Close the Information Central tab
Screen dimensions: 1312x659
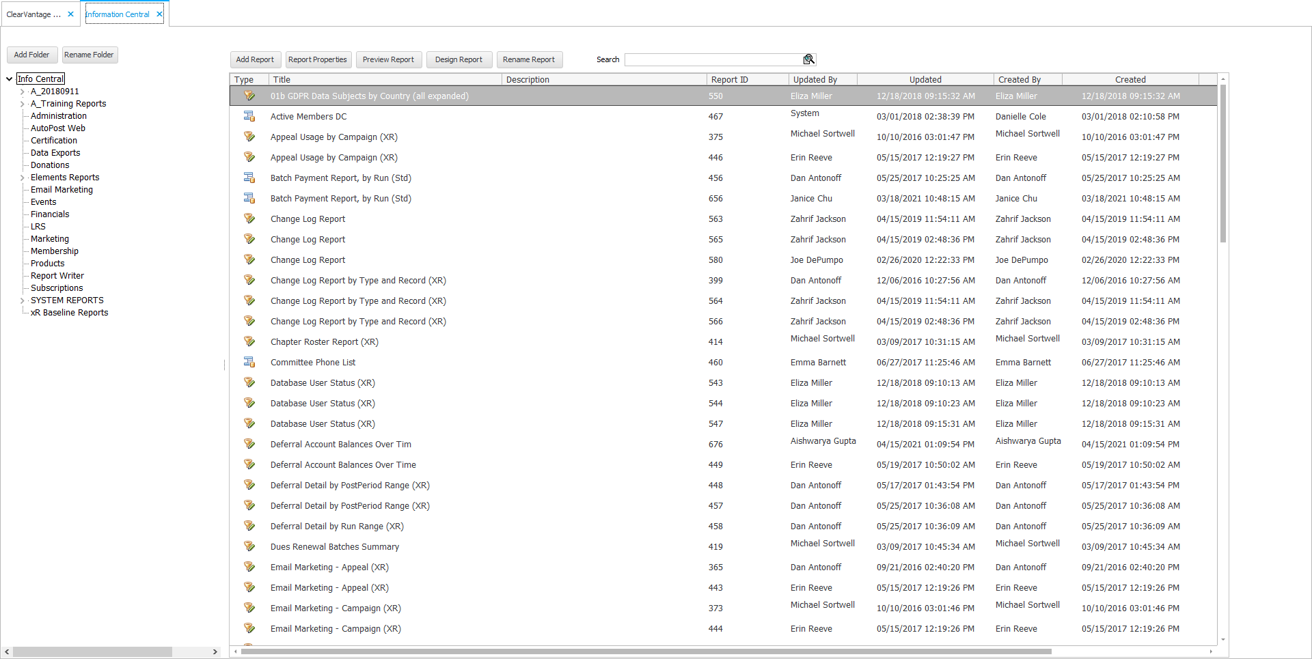[x=159, y=14]
